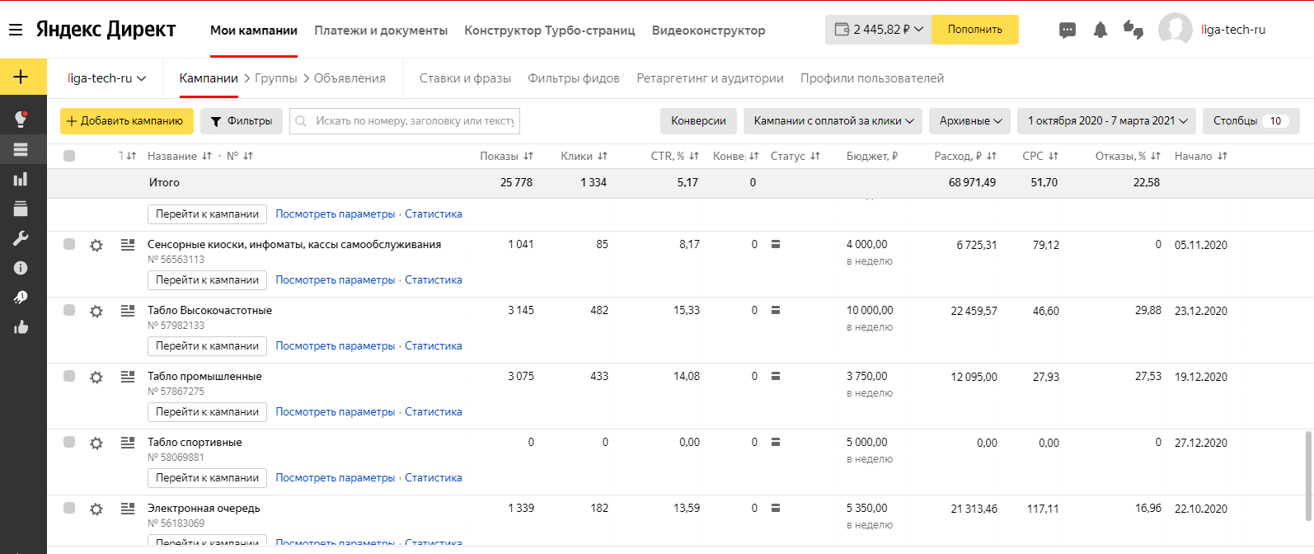1314x554 pixels.
Task: Open the Архивные dropdown
Action: [x=970, y=121]
